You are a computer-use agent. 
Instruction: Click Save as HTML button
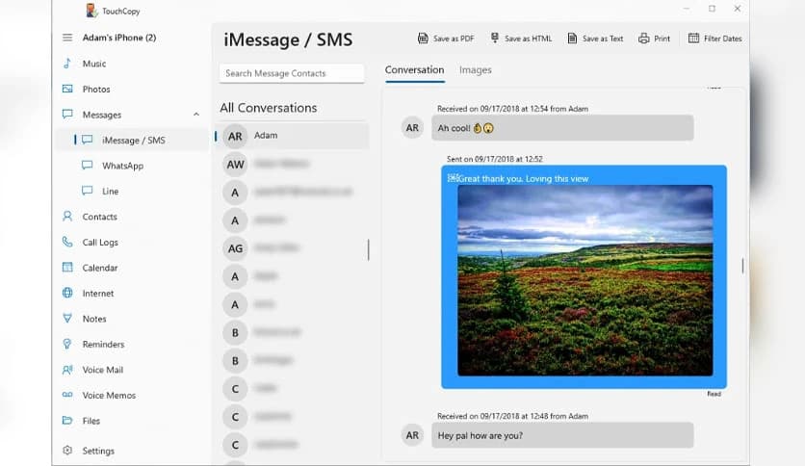click(x=521, y=39)
